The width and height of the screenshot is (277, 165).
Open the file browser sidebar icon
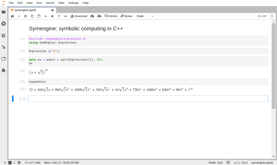pos(4,12)
